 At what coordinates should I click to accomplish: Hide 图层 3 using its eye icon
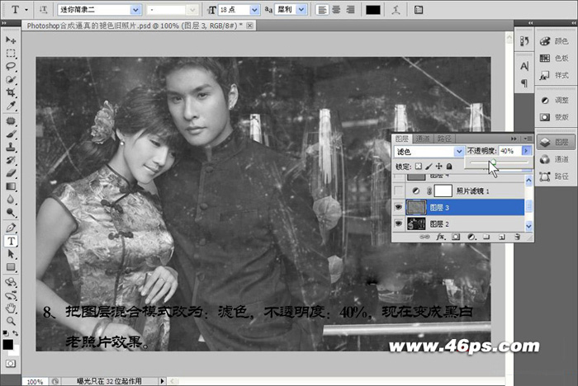(400, 207)
